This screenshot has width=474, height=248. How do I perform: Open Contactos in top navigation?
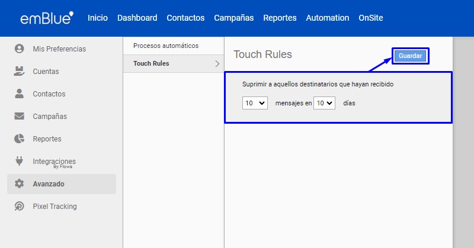185,18
